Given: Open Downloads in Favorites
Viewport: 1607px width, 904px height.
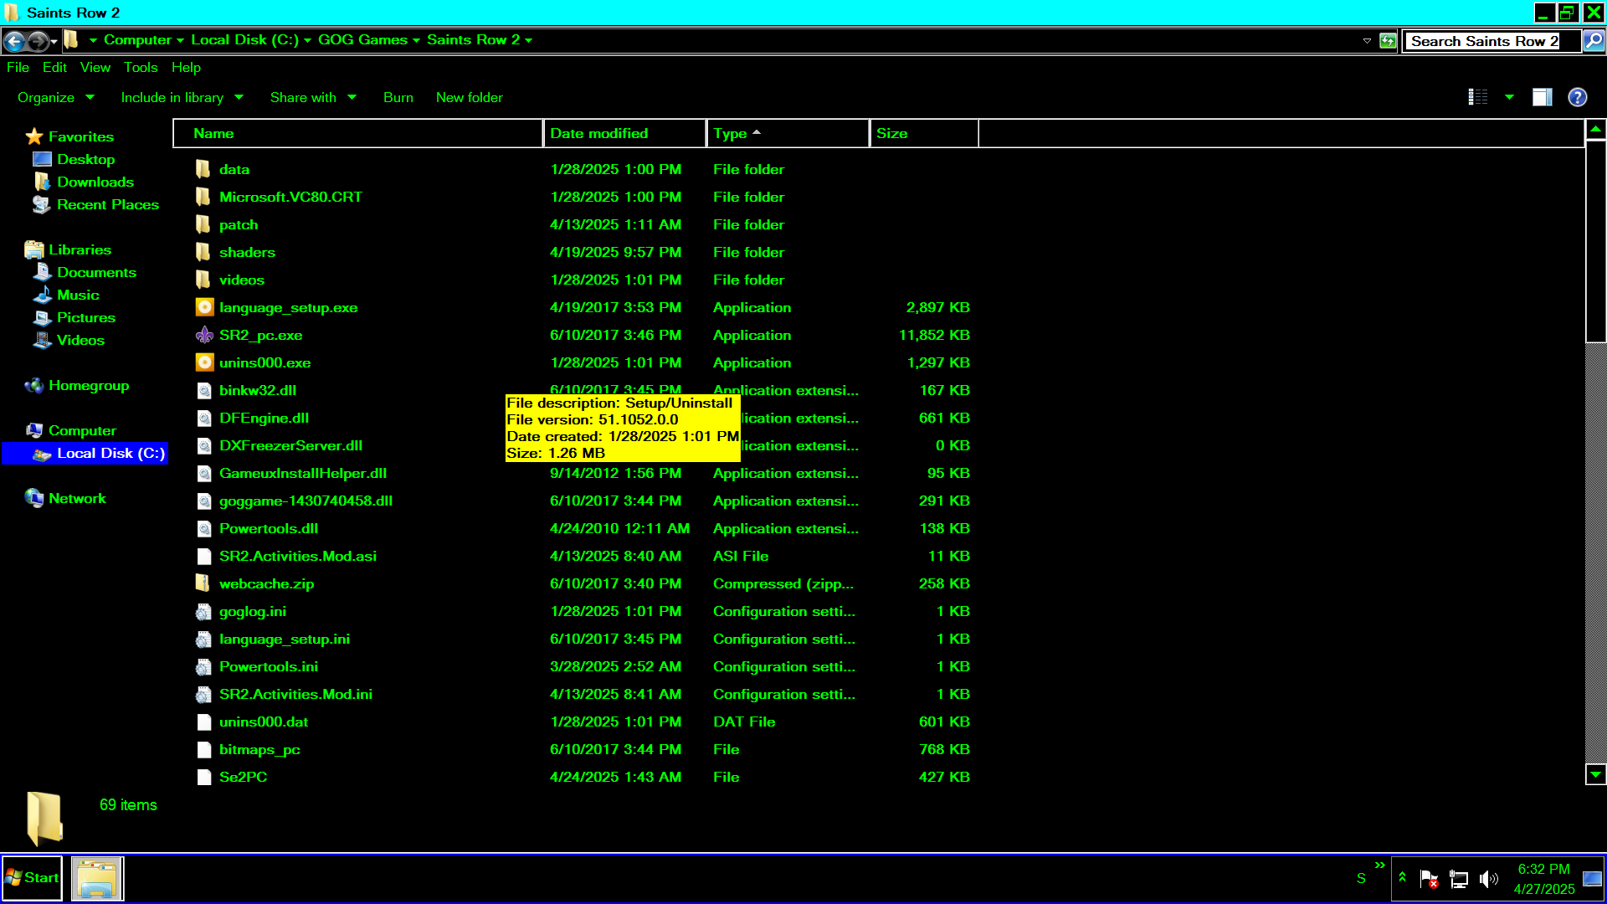Looking at the screenshot, I should tap(95, 182).
